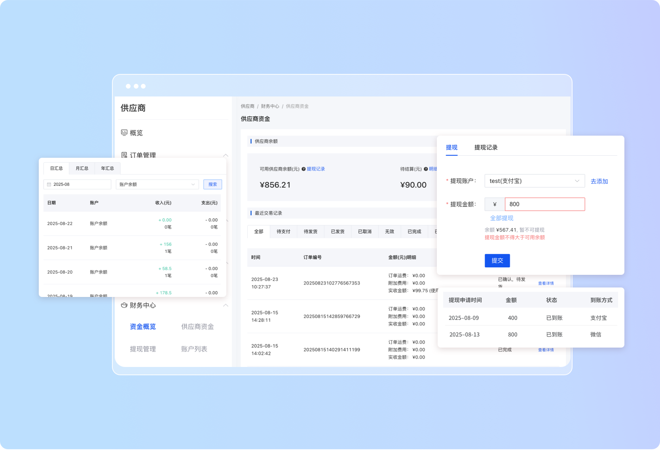Collapse the 财务中心 menu section
Image resolution: width=660 pixels, height=450 pixels.
click(226, 305)
